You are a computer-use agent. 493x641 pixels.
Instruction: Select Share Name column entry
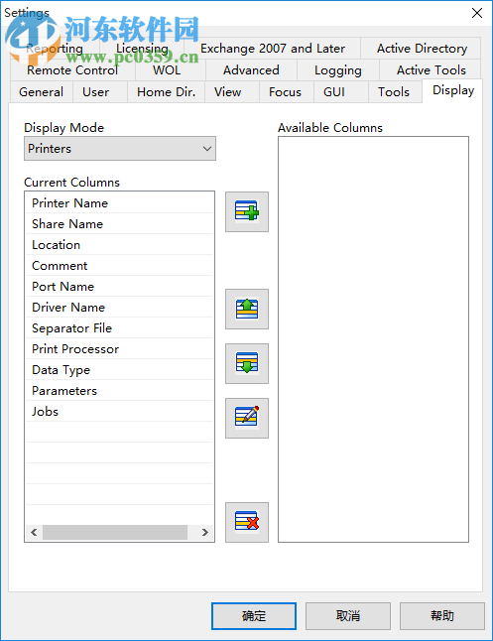click(x=120, y=223)
